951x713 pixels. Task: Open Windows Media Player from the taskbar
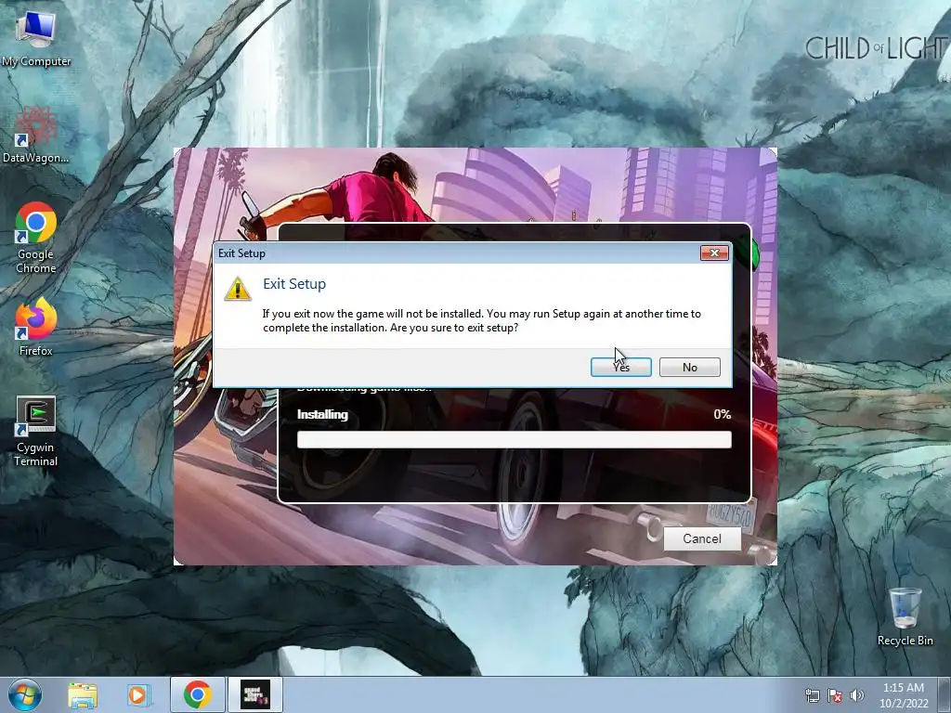pos(138,694)
